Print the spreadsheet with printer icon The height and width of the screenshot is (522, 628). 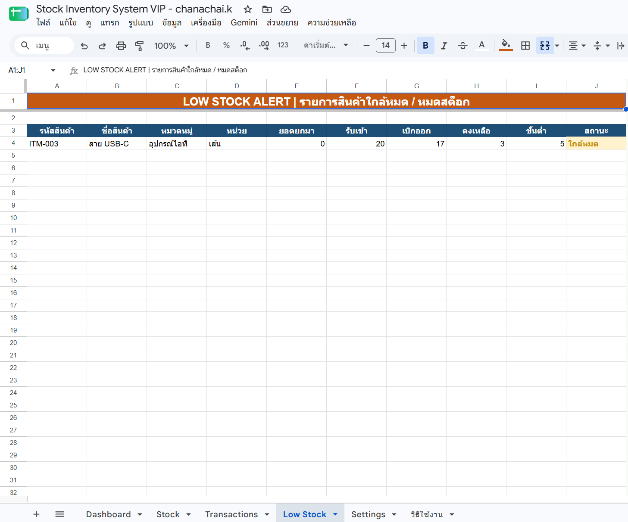pyautogui.click(x=121, y=46)
